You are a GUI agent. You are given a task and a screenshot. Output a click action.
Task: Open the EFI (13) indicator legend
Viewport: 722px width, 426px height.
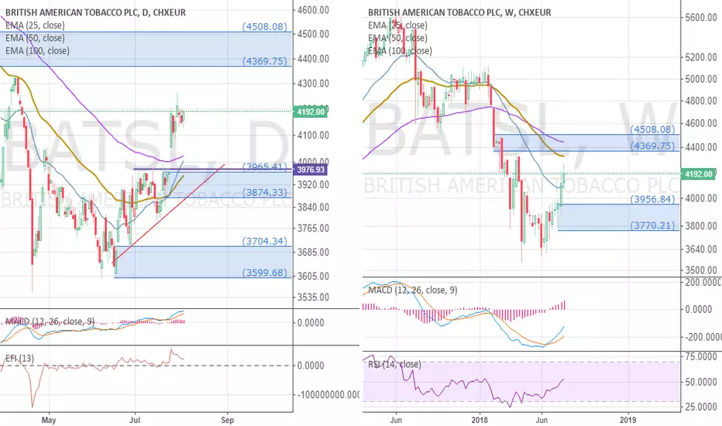pyautogui.click(x=19, y=358)
